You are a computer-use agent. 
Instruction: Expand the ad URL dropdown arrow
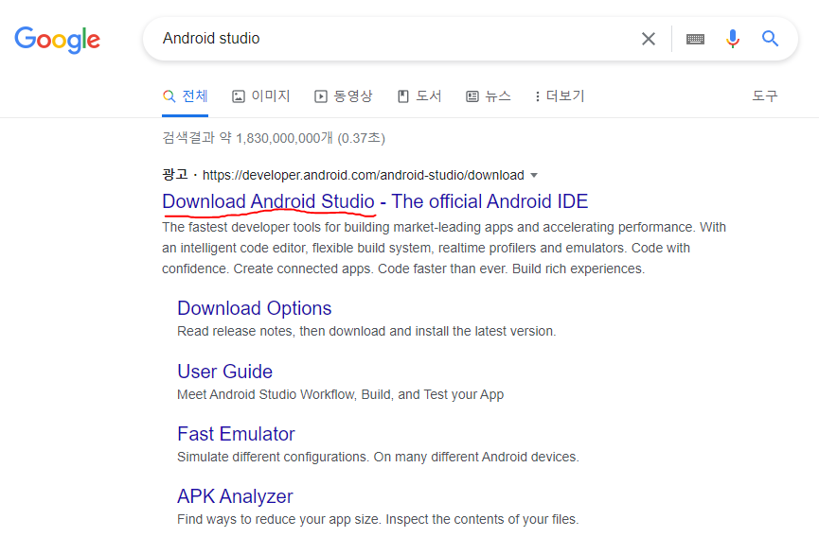click(x=534, y=175)
